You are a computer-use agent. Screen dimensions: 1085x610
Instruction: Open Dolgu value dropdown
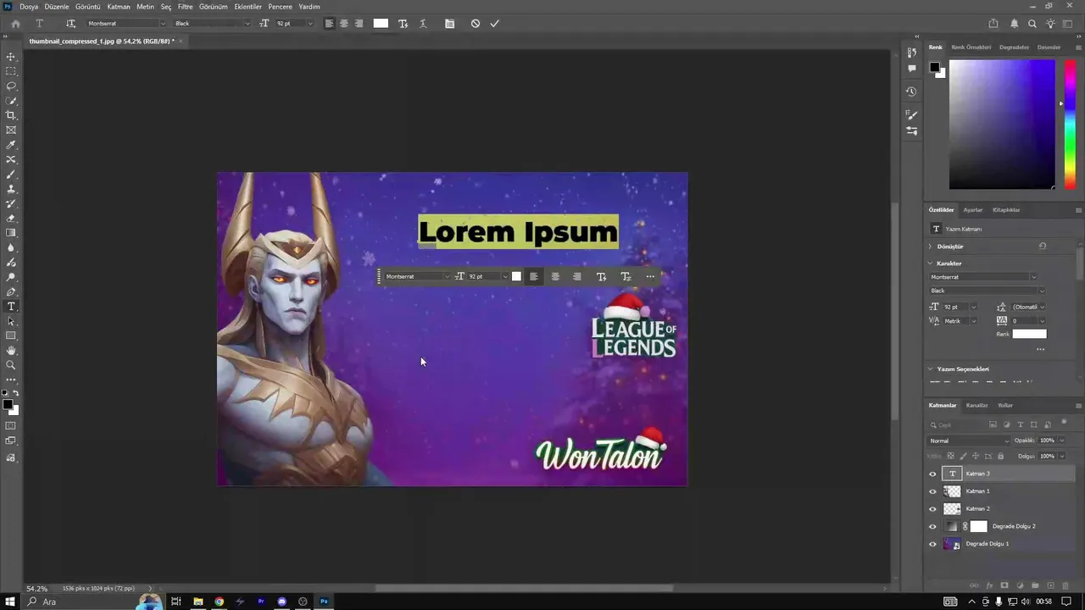click(1062, 456)
